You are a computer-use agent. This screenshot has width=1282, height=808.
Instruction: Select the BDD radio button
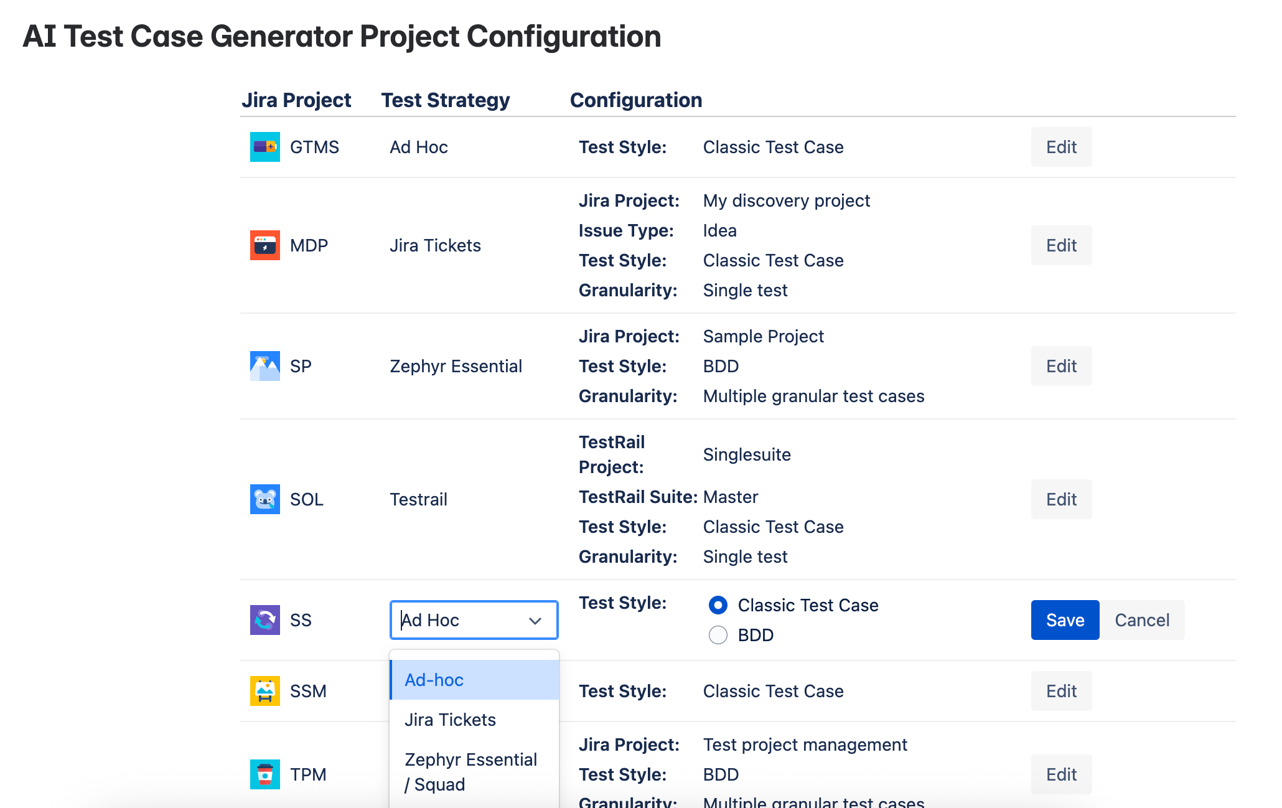pyautogui.click(x=718, y=635)
